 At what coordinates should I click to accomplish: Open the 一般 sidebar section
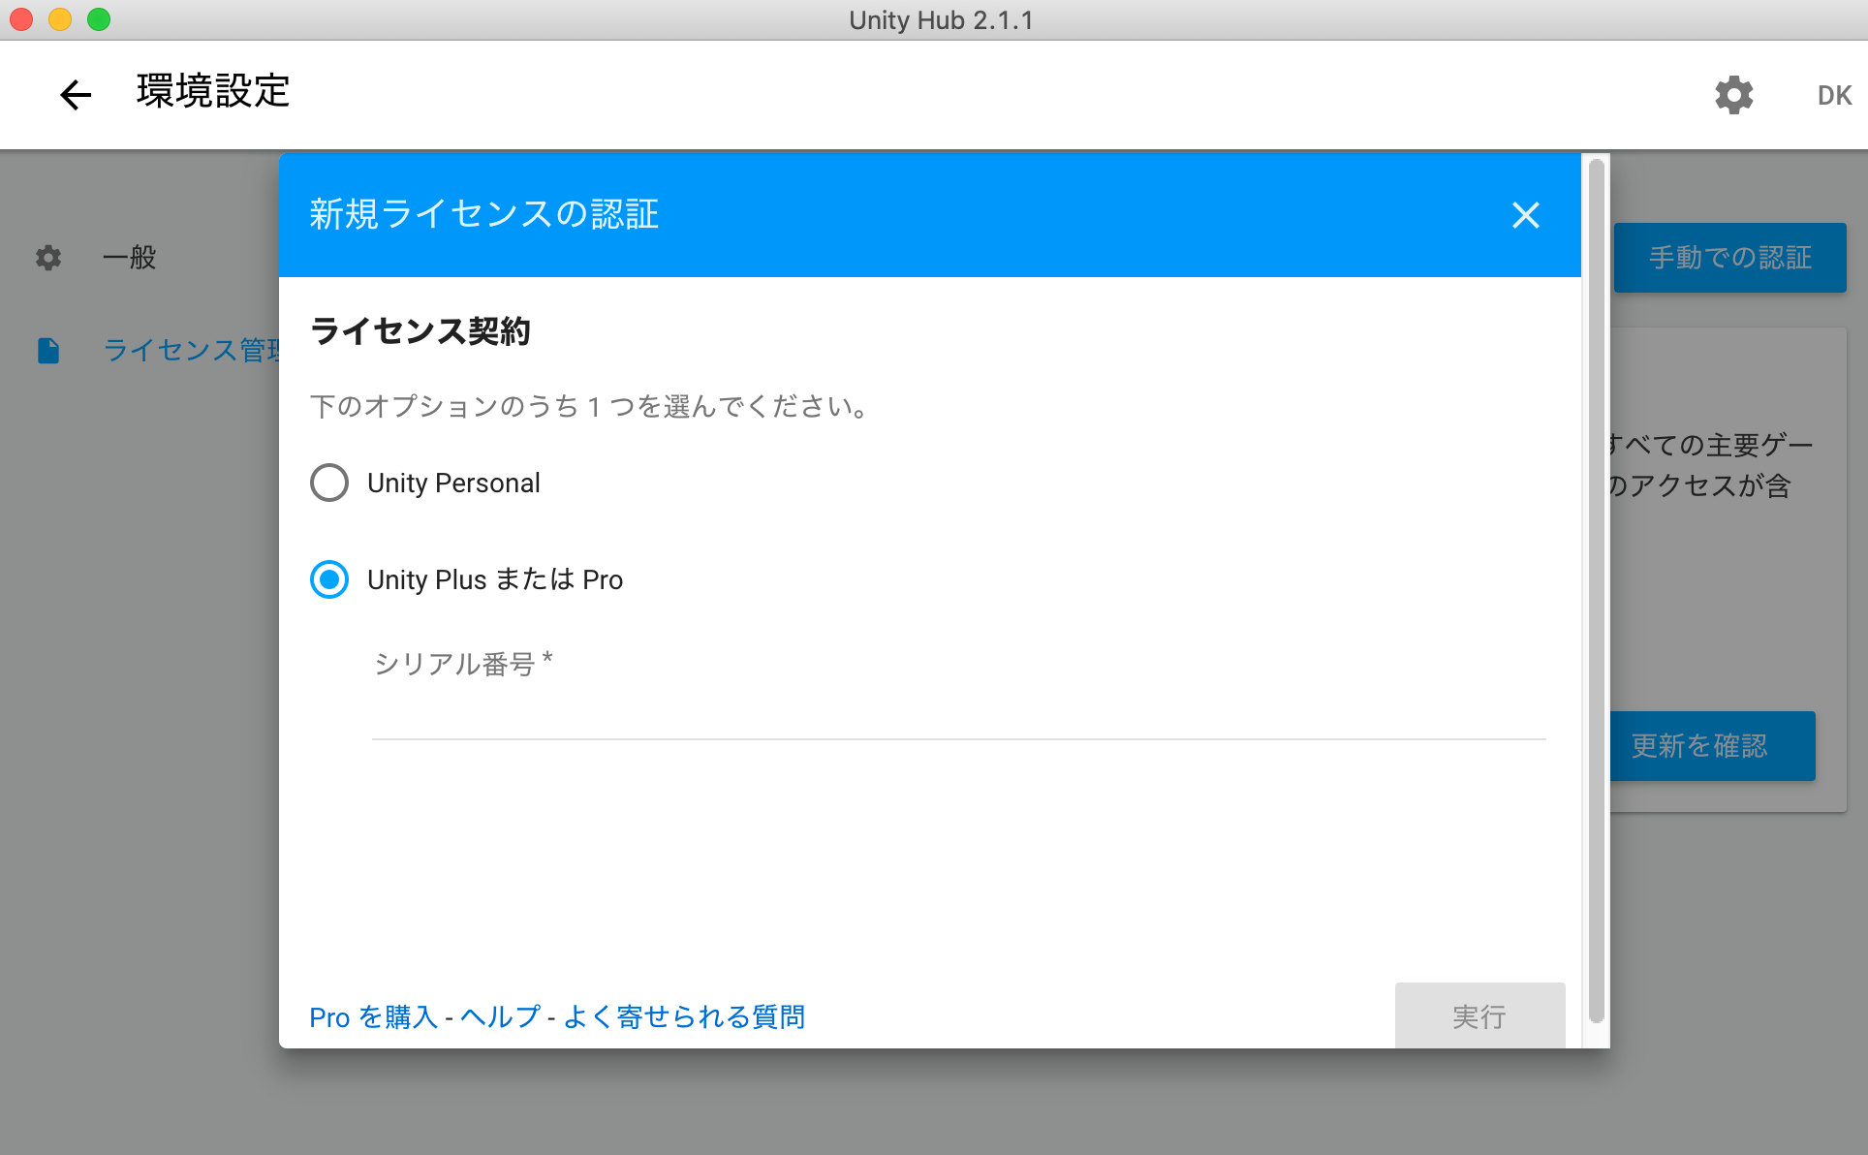point(128,258)
